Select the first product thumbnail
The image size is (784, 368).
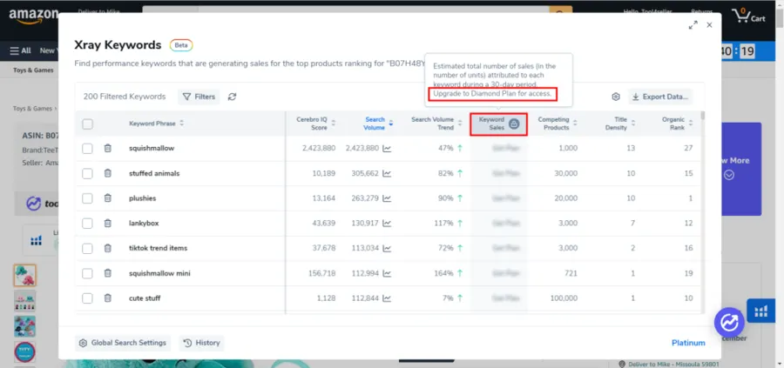click(24, 275)
